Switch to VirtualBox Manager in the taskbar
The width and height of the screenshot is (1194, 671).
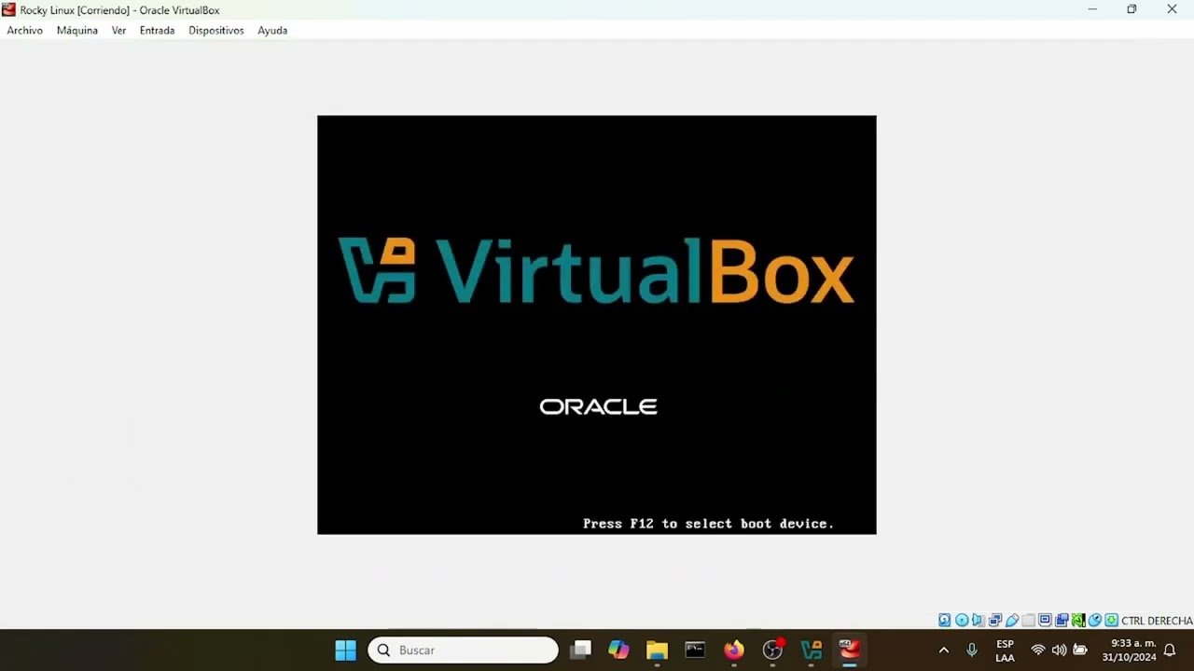pyautogui.click(x=812, y=650)
